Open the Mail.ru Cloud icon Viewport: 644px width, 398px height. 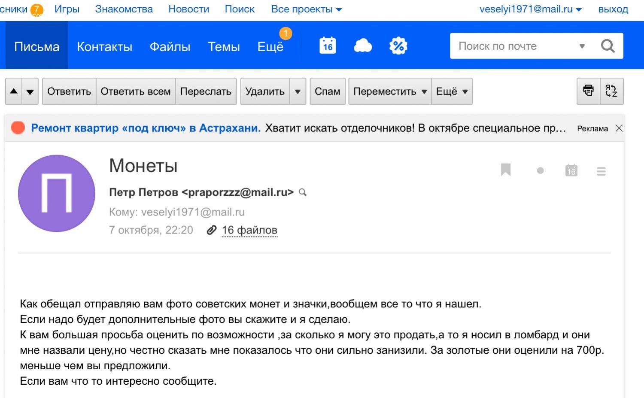[x=363, y=46]
